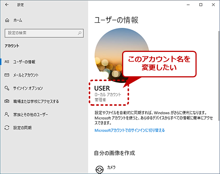
Task: Click the vertical scrollbar on right
Action: click(x=219, y=76)
